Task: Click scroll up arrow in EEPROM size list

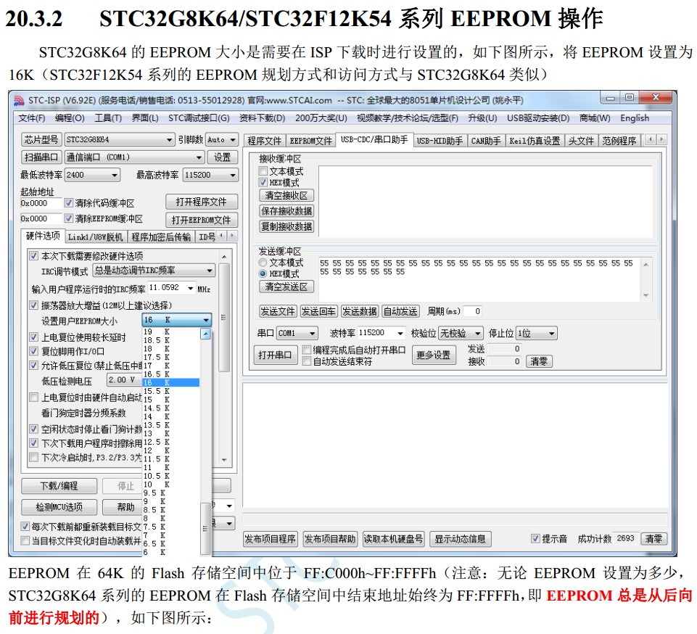Action: click(x=205, y=334)
